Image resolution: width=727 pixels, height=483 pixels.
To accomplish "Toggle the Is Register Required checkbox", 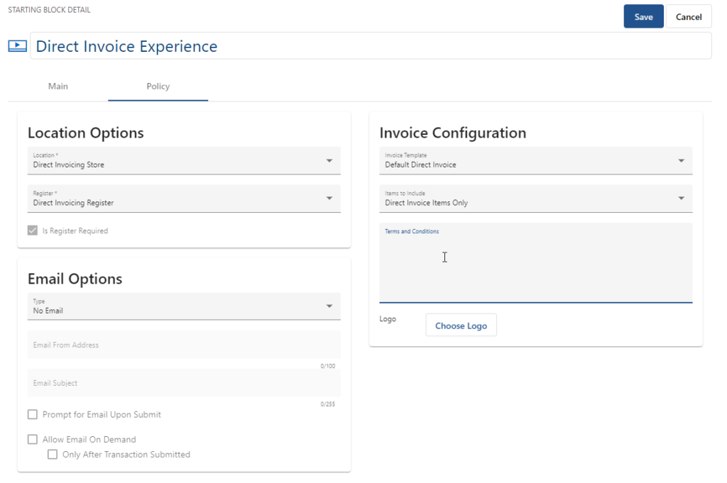I will click(32, 231).
